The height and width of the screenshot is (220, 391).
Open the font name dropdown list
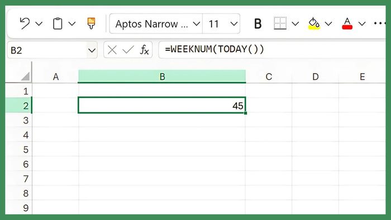pos(197,24)
